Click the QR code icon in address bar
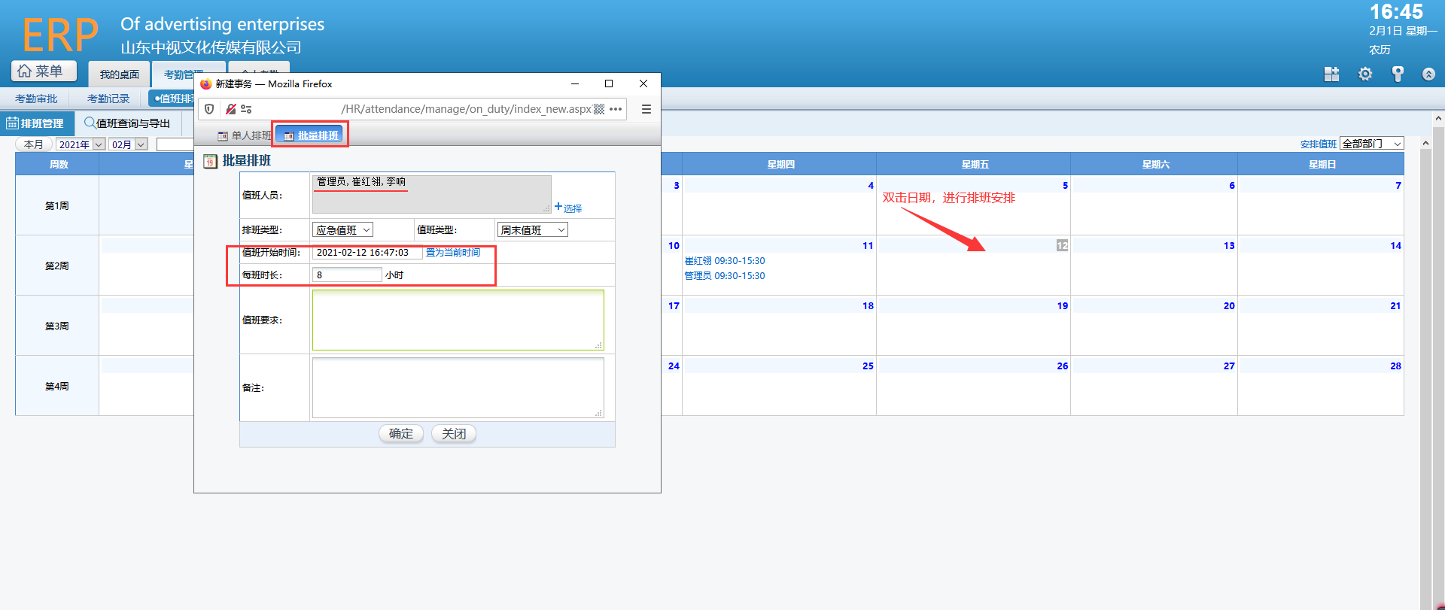 tap(599, 109)
